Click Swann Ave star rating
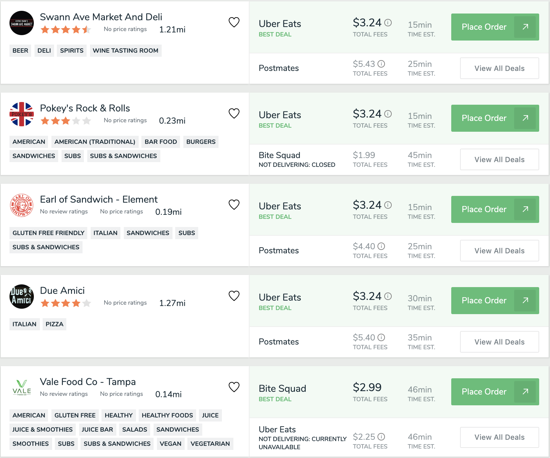The height and width of the screenshot is (458, 550). pyautogui.click(x=66, y=30)
